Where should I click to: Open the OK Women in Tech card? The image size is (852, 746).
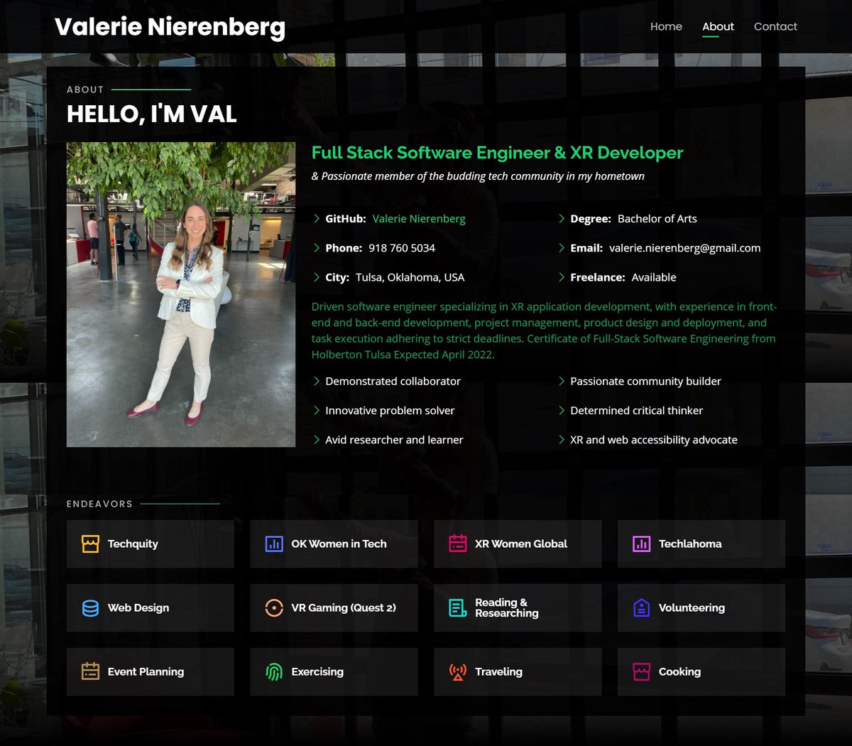pyautogui.click(x=334, y=544)
